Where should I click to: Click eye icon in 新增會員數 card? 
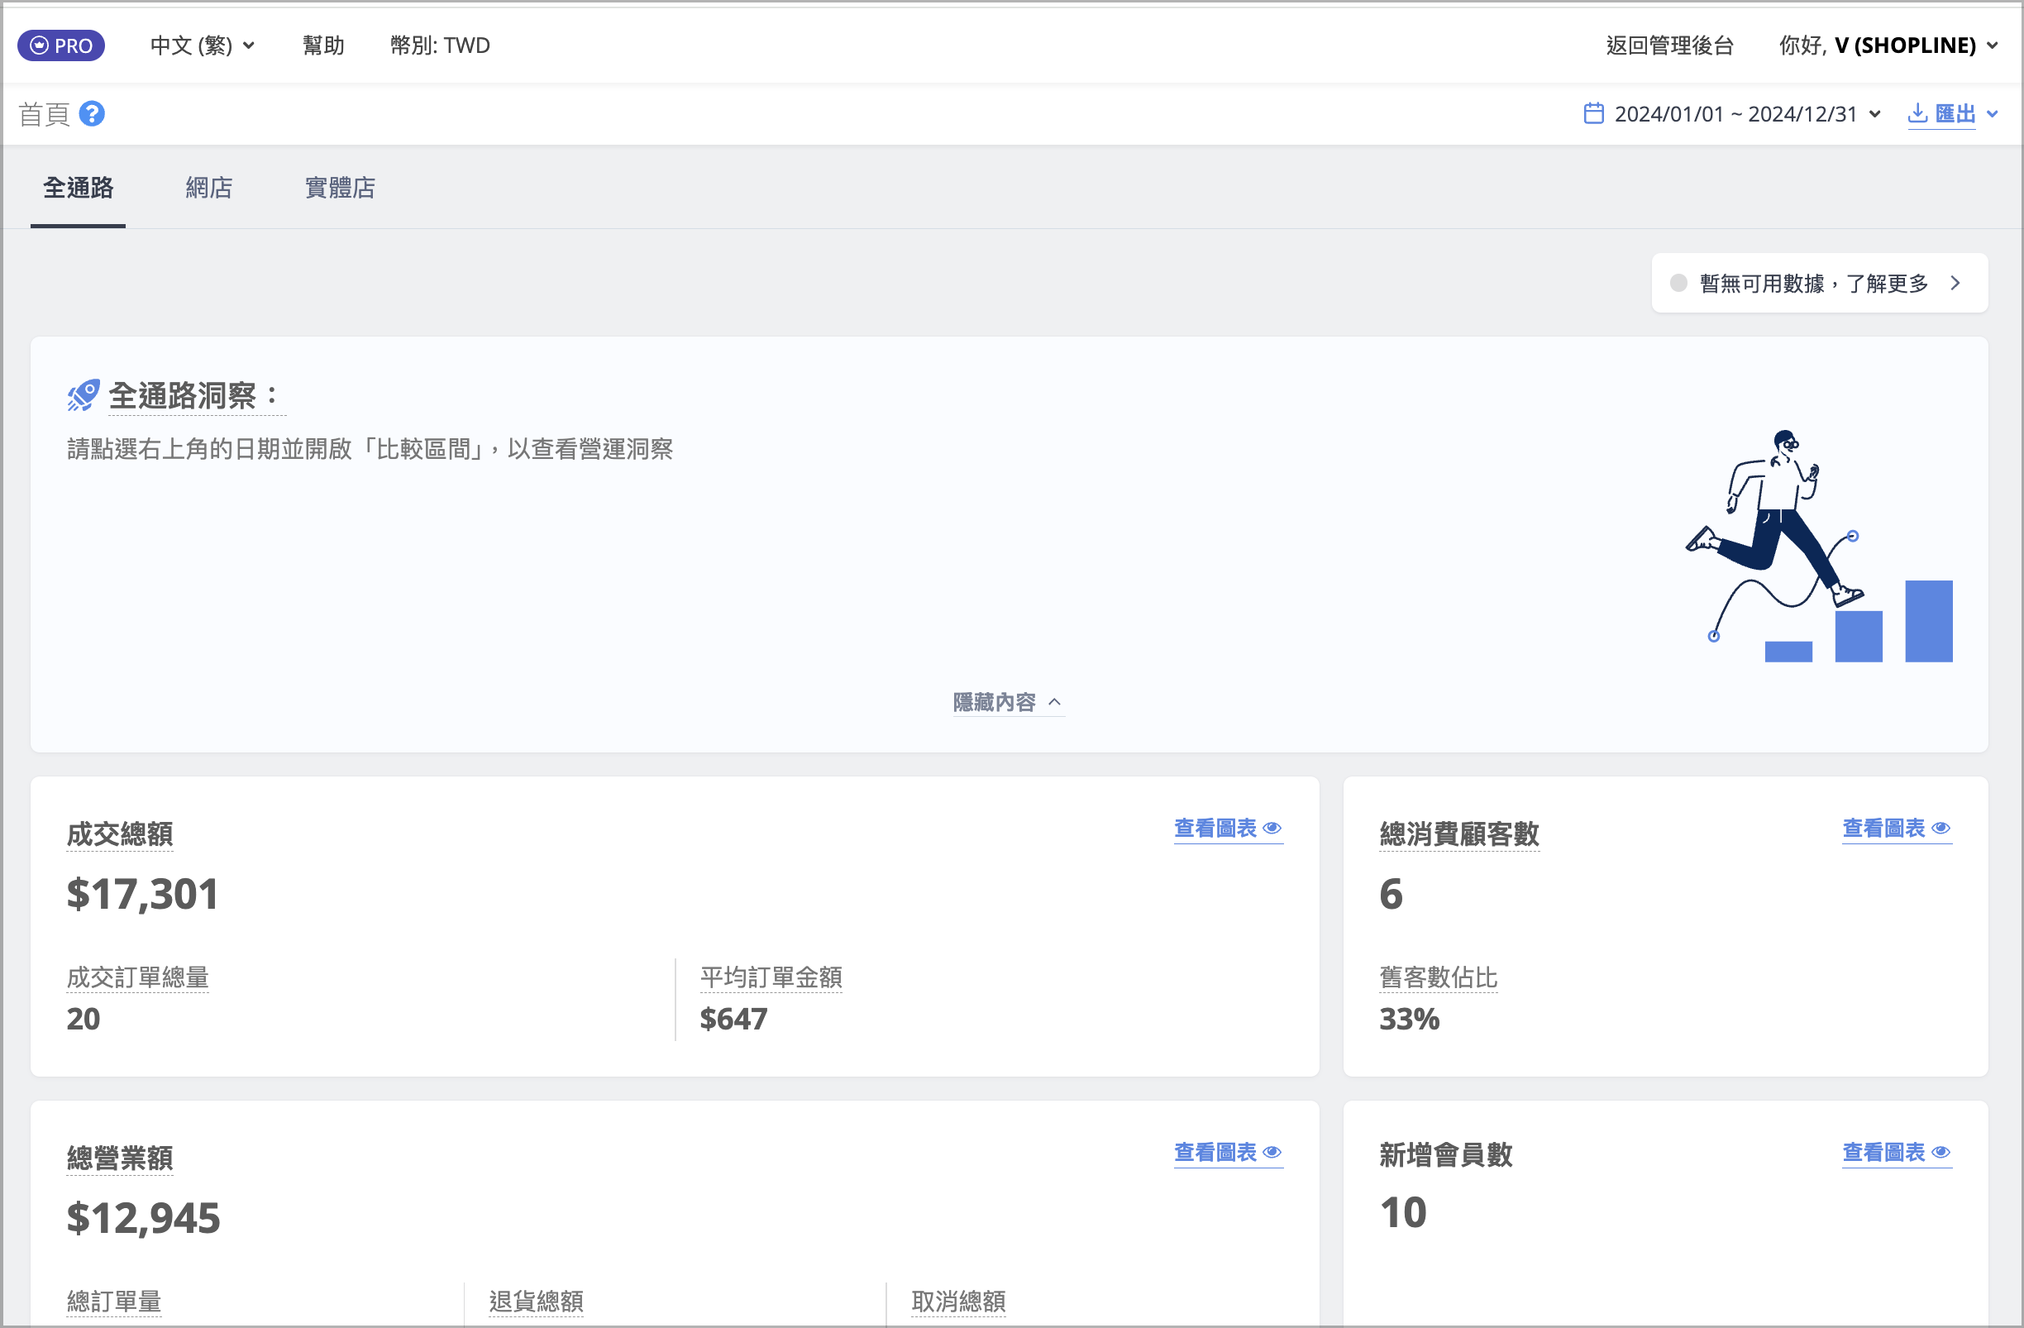point(1940,1152)
